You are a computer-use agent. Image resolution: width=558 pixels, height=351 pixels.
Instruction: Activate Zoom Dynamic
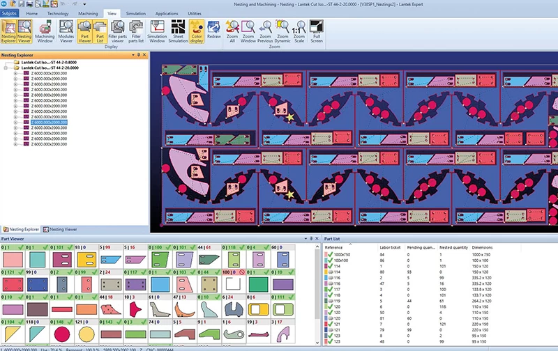[x=282, y=31]
